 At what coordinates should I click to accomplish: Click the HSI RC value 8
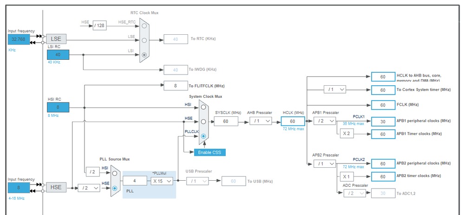click(x=58, y=107)
